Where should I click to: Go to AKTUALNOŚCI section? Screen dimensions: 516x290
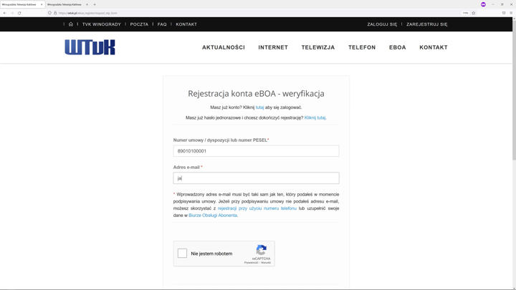(224, 47)
